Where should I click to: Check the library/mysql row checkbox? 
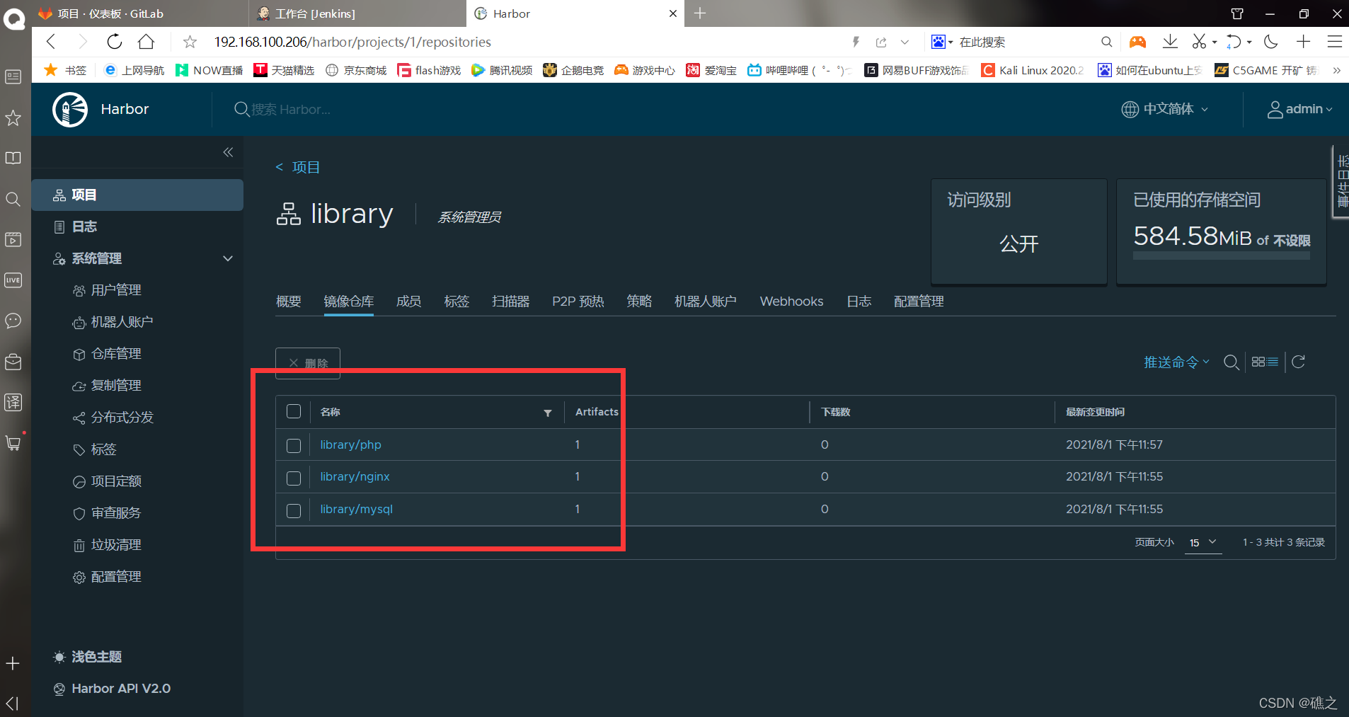tap(294, 510)
